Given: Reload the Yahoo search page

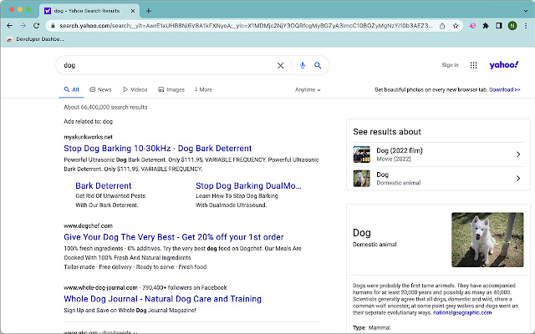Looking at the screenshot, I should point(36,26).
